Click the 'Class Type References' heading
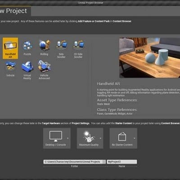Viewport: 180px width, 180px height. pyautogui.click(x=117, y=110)
